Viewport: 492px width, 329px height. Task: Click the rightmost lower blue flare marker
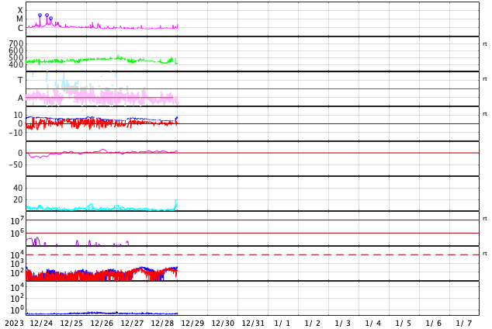pos(51,18)
